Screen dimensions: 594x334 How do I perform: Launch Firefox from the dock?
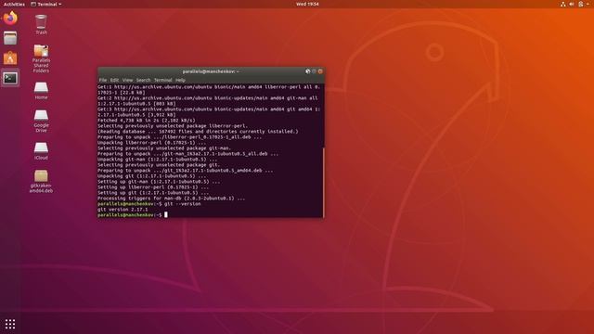(x=10, y=18)
